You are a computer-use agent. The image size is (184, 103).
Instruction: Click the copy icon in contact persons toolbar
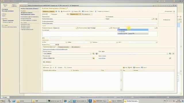(51, 68)
